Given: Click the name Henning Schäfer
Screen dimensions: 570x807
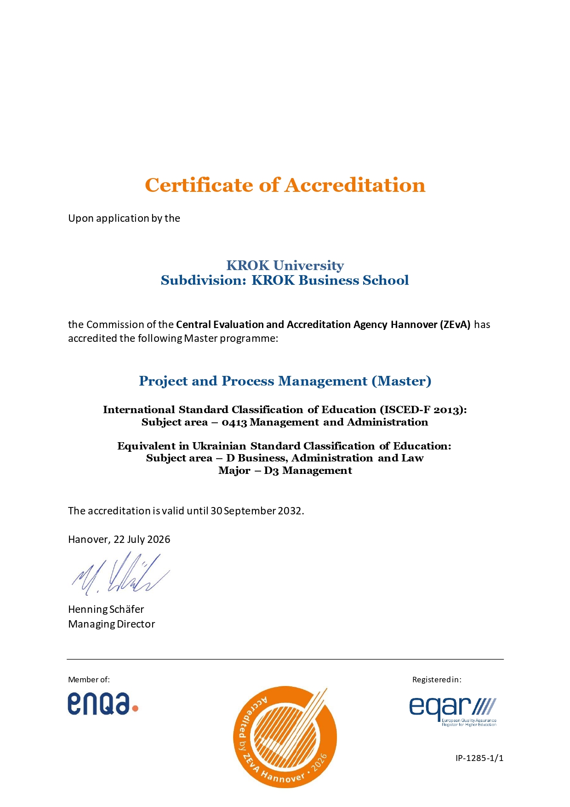Looking at the screenshot, I should (106, 609).
